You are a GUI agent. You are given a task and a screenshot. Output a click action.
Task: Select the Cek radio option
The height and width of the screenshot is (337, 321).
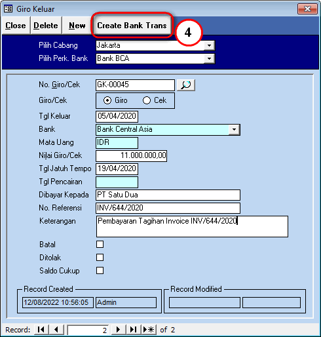click(147, 100)
